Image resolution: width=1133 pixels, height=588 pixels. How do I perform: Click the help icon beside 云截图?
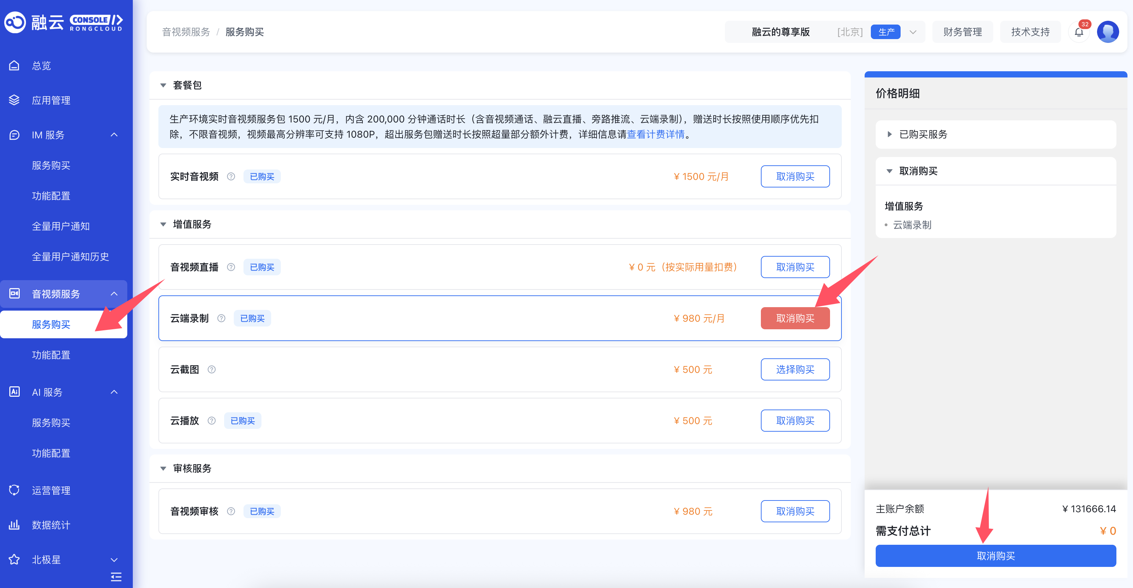[x=212, y=369]
